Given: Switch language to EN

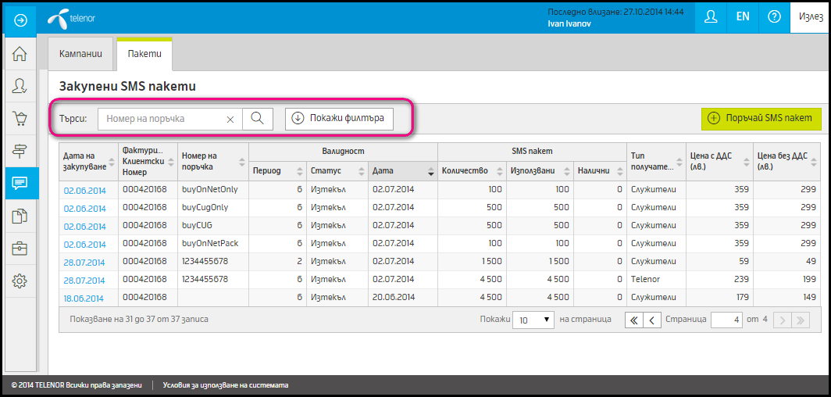Looking at the screenshot, I should click(x=743, y=16).
